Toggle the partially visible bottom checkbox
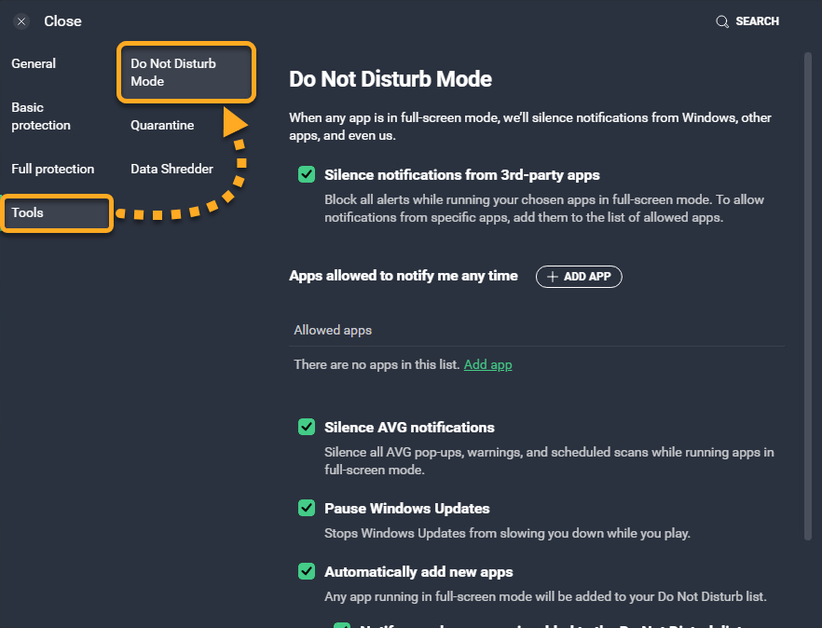This screenshot has width=822, height=628. tap(342, 625)
